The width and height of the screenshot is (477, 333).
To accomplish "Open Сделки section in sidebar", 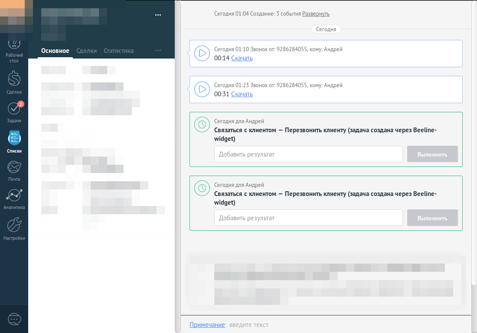I will (x=14, y=82).
